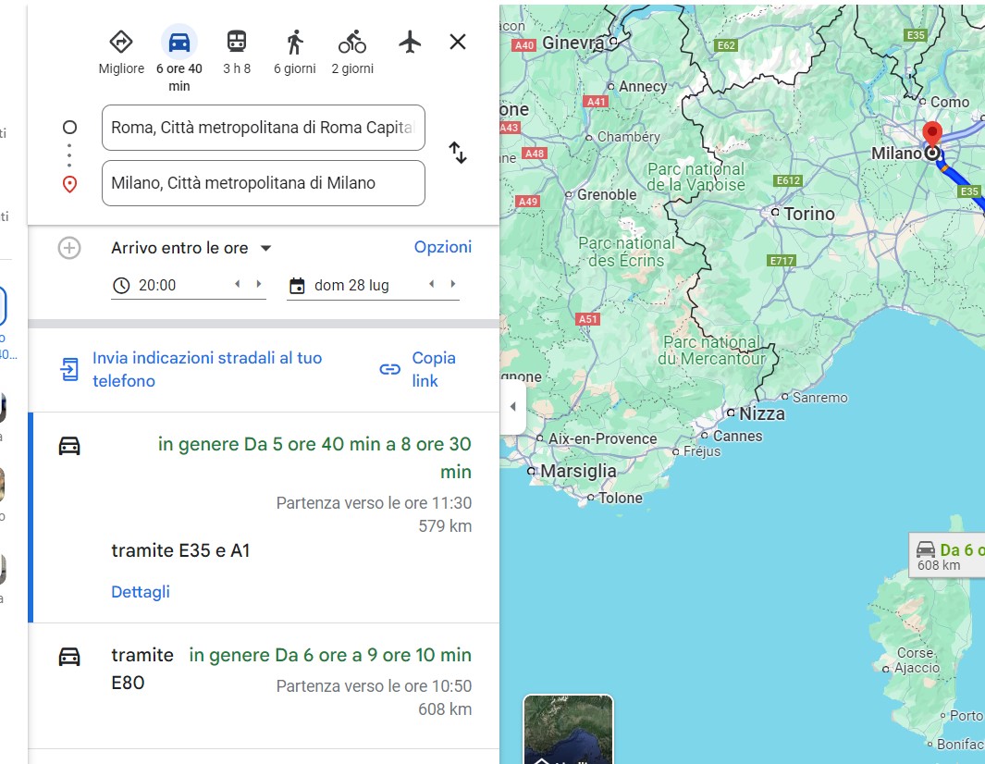
Task: Click the 579 km distance text
Action: [x=445, y=526]
